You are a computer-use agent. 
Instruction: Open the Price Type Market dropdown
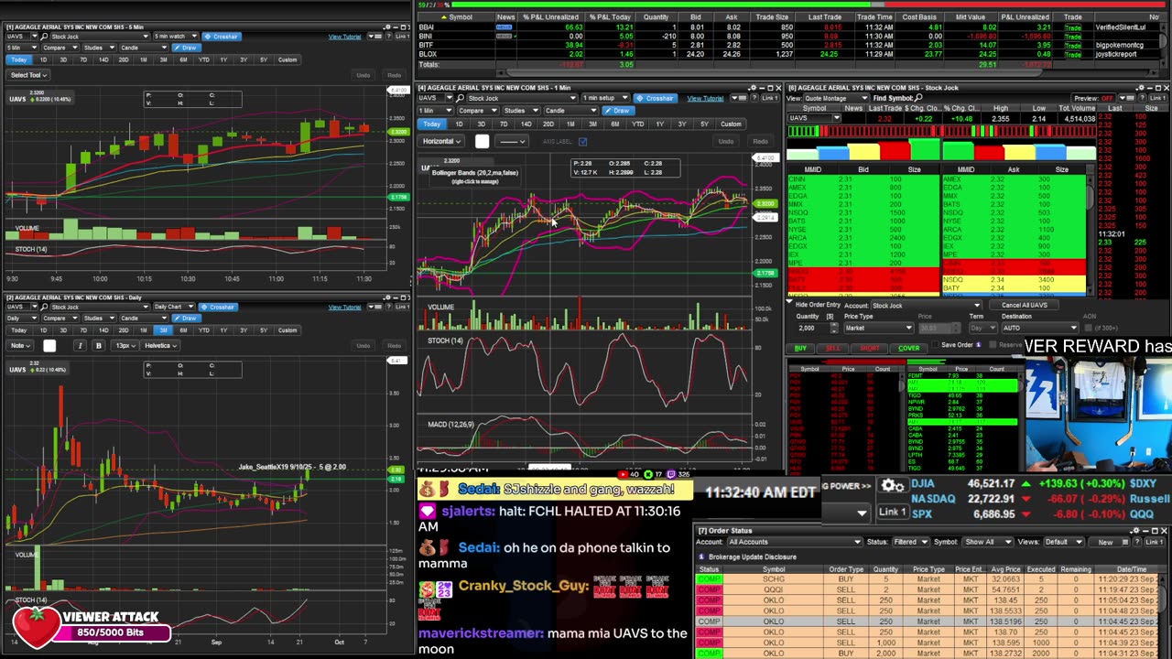pyautogui.click(x=878, y=328)
